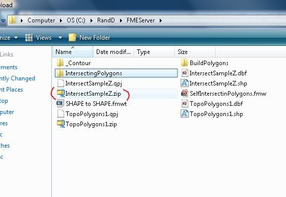Click the TopoPolygons1.shp shapefile icon
Screen dimensions: 286x197
click(184, 114)
